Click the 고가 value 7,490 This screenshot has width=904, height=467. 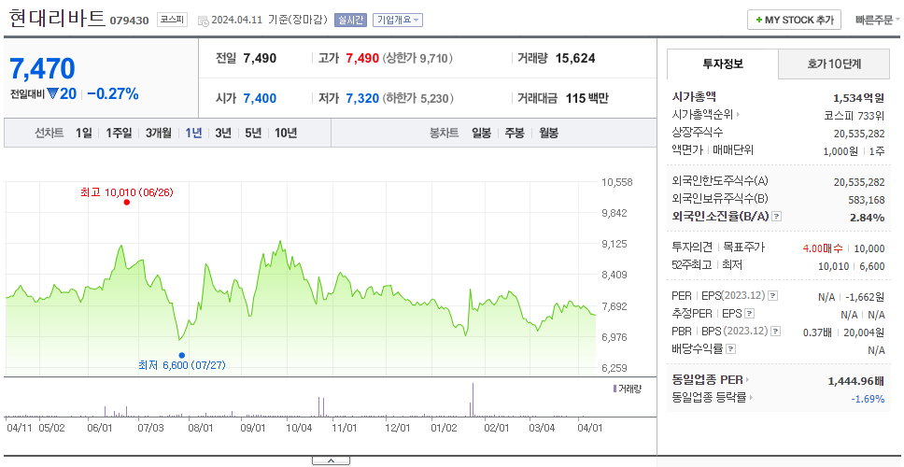pyautogui.click(x=362, y=58)
